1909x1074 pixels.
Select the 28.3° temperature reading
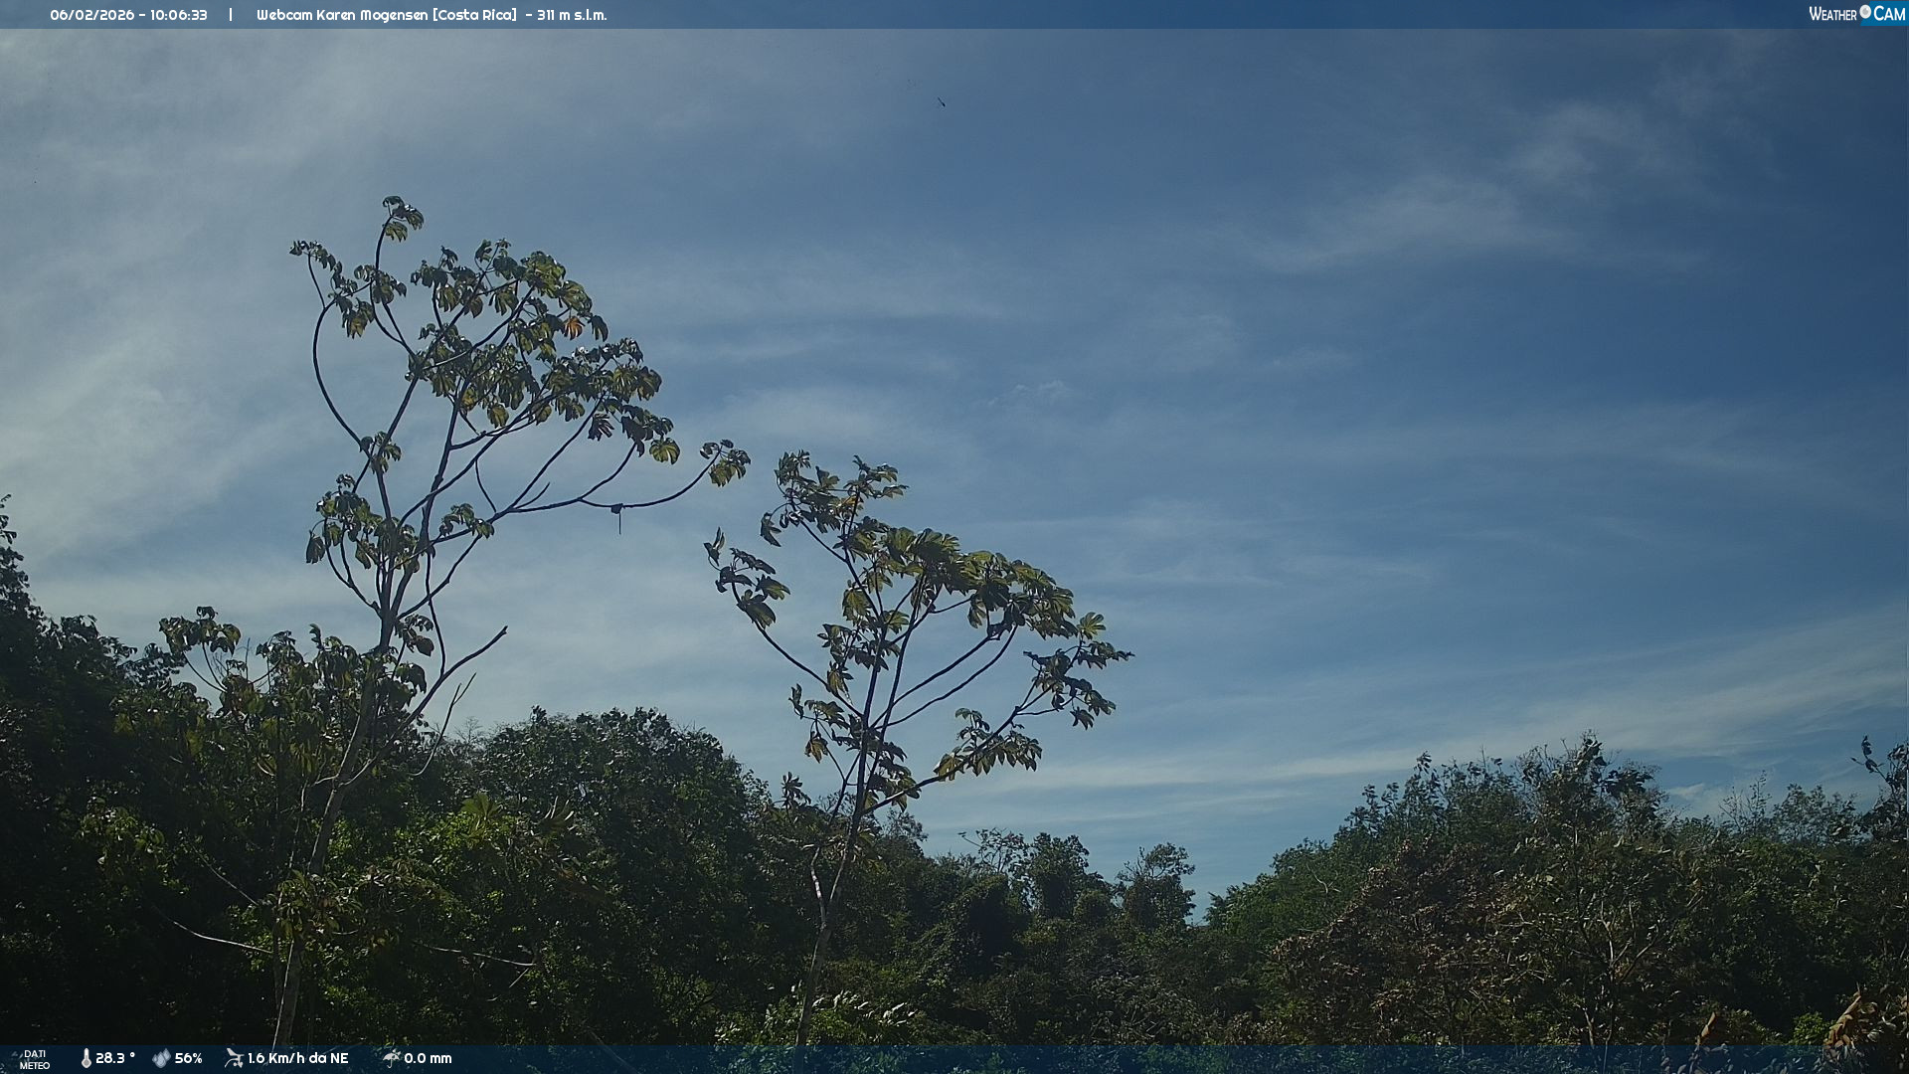[115, 1058]
